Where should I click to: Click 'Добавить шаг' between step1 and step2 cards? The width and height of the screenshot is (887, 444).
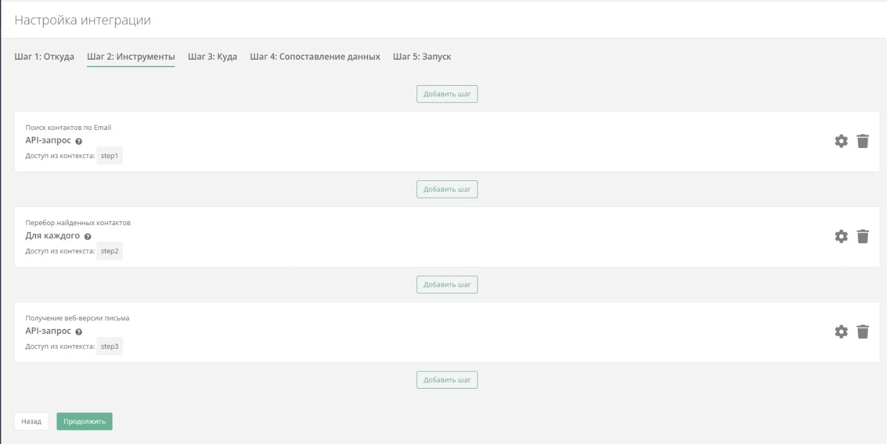pyautogui.click(x=447, y=189)
